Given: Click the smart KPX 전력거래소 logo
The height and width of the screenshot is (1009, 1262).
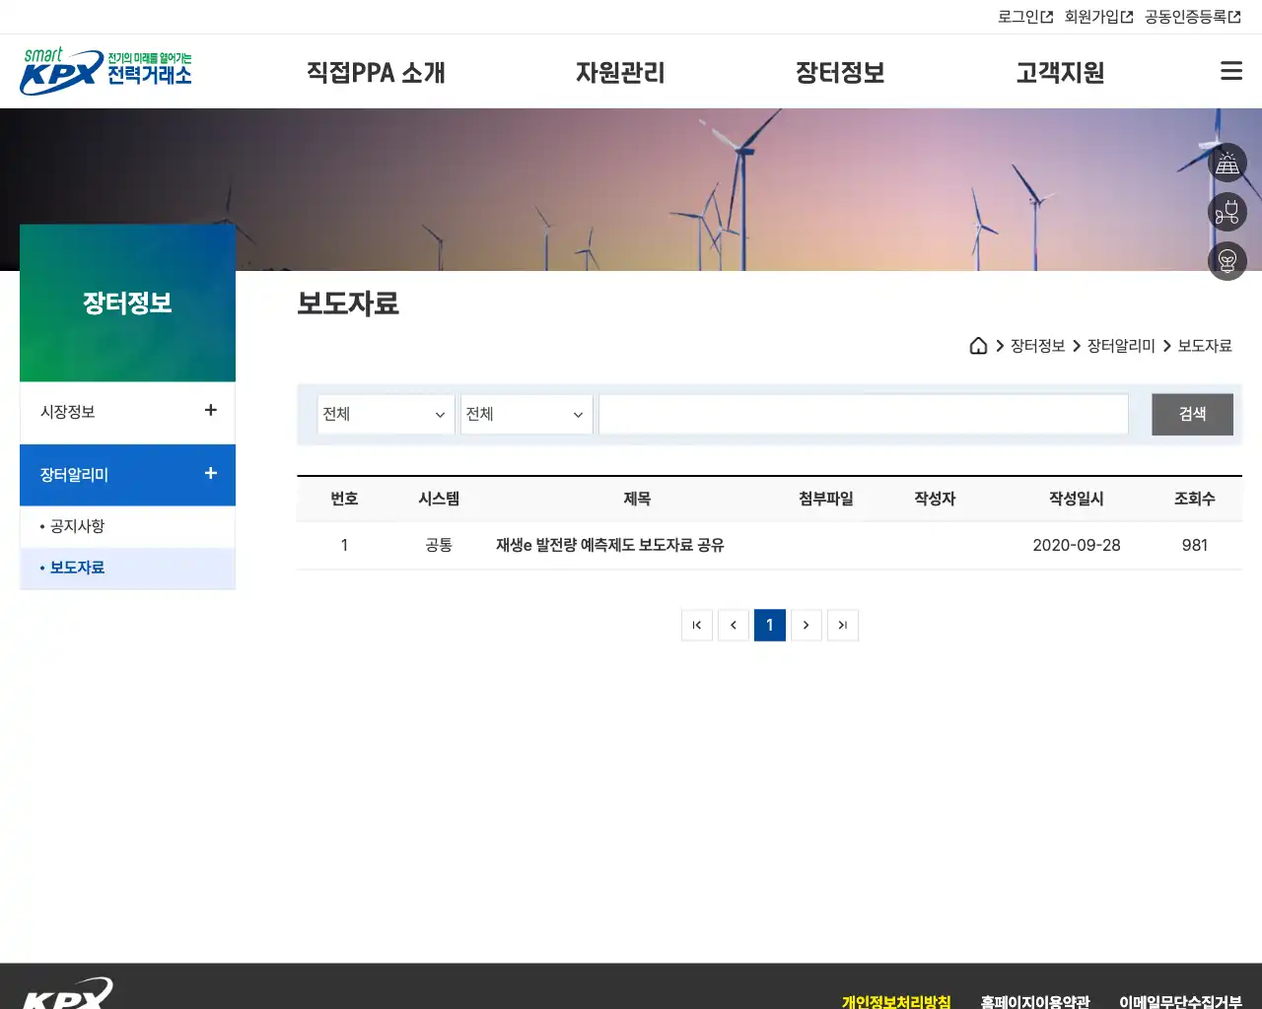Looking at the screenshot, I should [x=105, y=70].
